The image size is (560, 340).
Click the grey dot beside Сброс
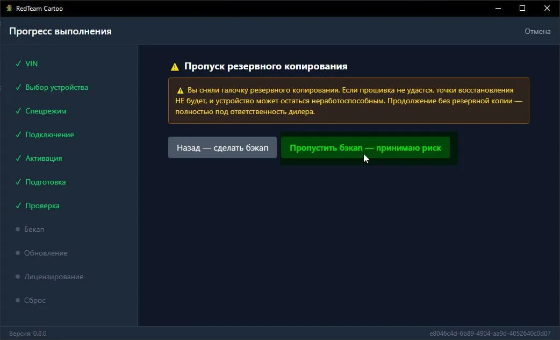pyautogui.click(x=18, y=300)
